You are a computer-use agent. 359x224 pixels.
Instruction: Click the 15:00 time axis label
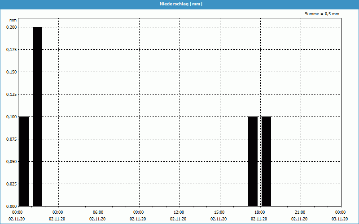coord(219,212)
